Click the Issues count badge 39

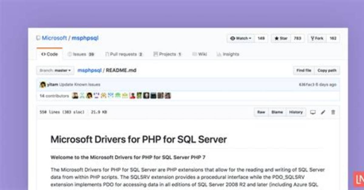pos(91,54)
